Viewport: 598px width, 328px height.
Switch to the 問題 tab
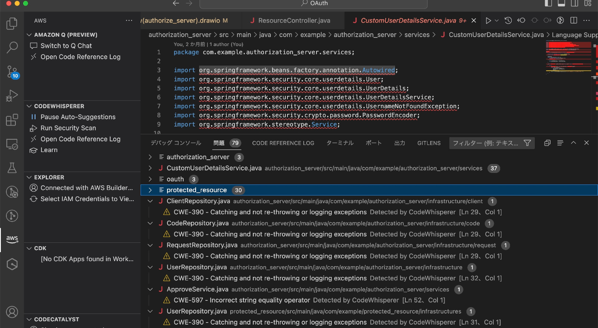coord(227,143)
